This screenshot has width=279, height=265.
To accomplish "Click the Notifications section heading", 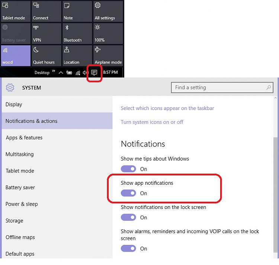I will click(x=143, y=144).
